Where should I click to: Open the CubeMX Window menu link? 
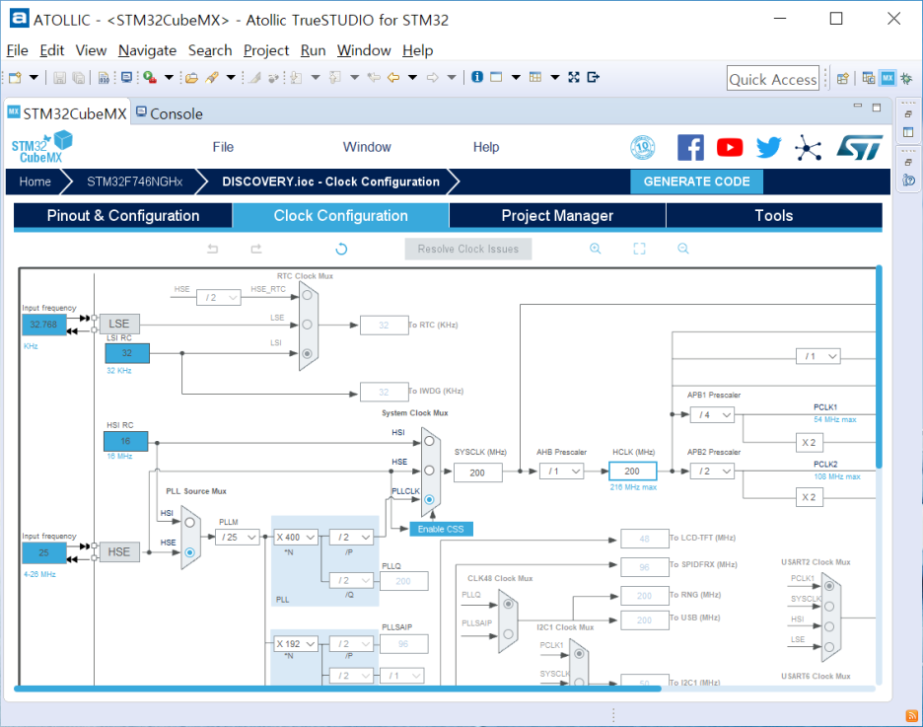point(367,147)
